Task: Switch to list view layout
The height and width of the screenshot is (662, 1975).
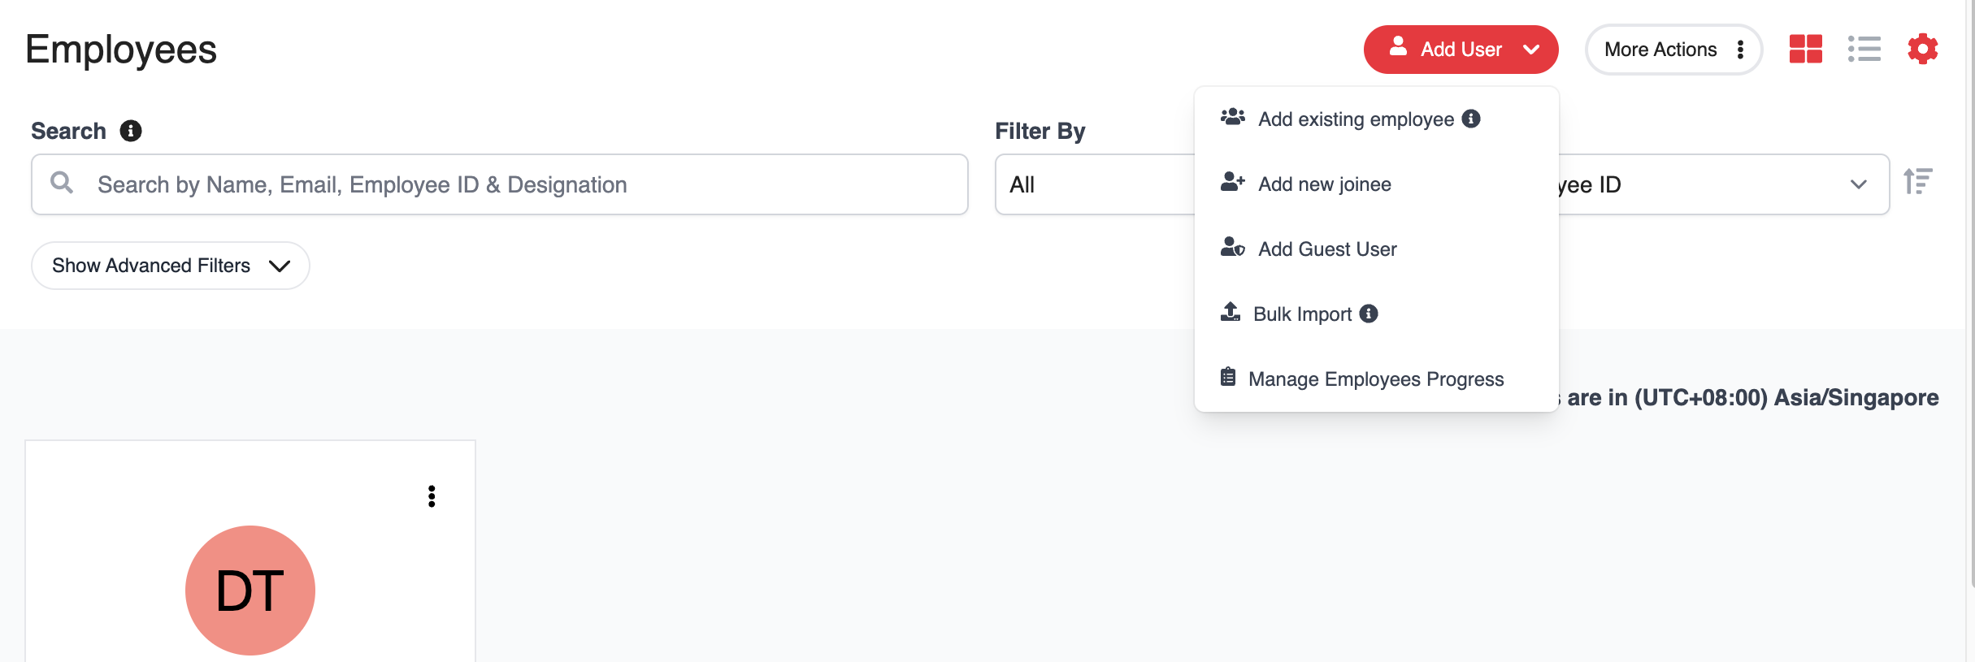Action: coord(1864,49)
